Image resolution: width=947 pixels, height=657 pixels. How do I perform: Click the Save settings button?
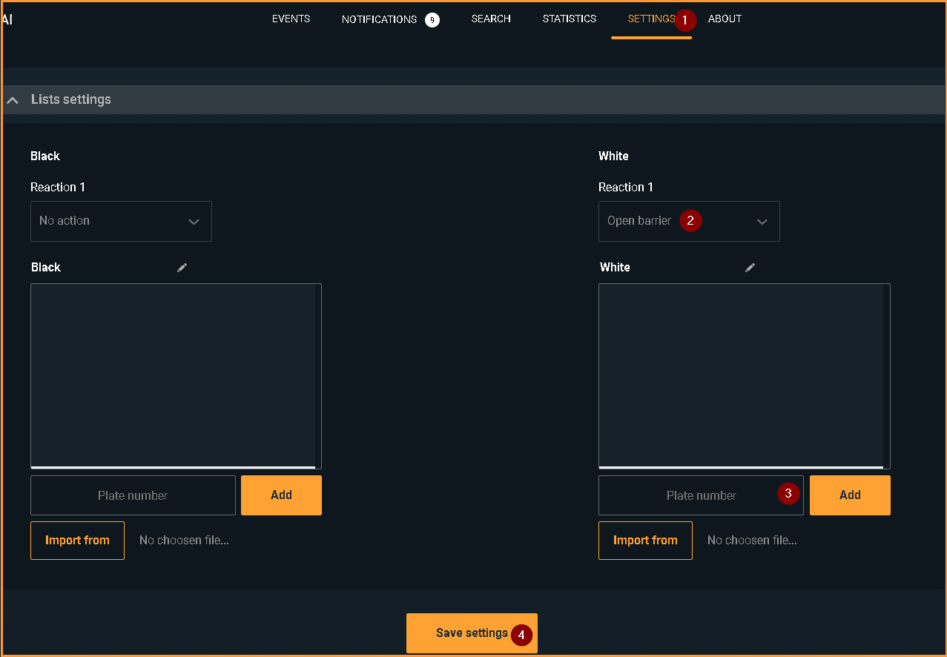(472, 633)
